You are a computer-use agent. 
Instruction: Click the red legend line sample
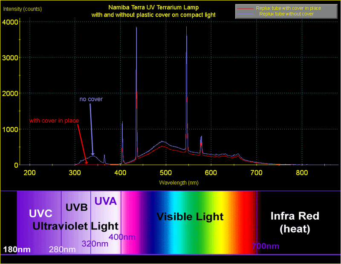point(246,9)
